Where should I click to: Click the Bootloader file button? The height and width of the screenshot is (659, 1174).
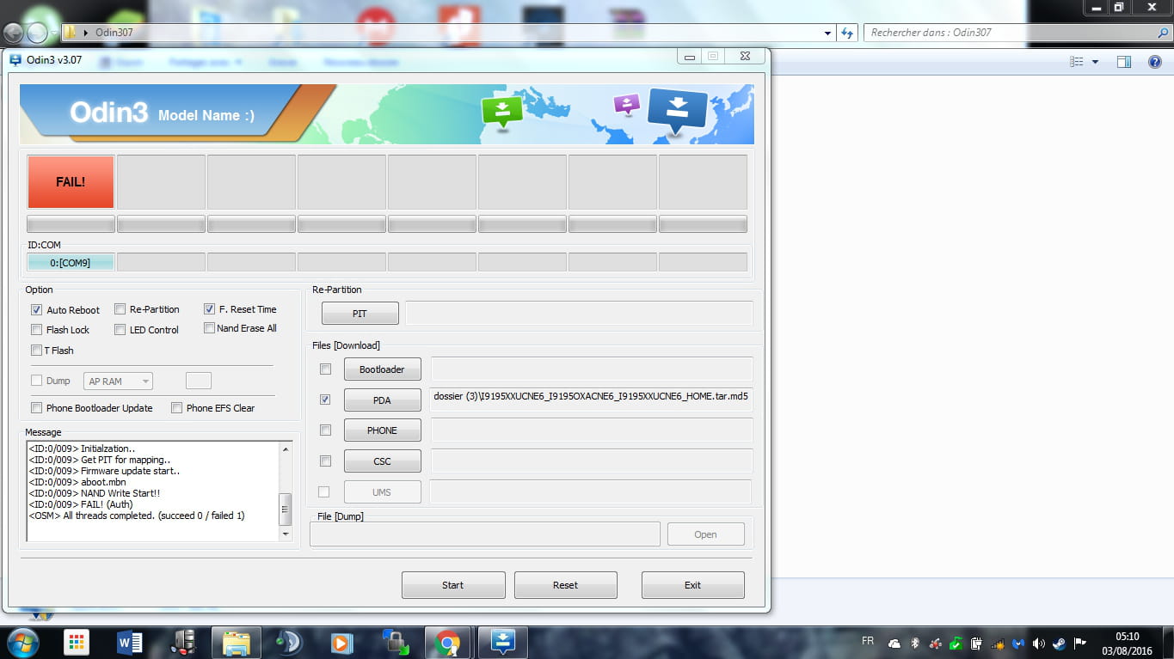pyautogui.click(x=383, y=369)
